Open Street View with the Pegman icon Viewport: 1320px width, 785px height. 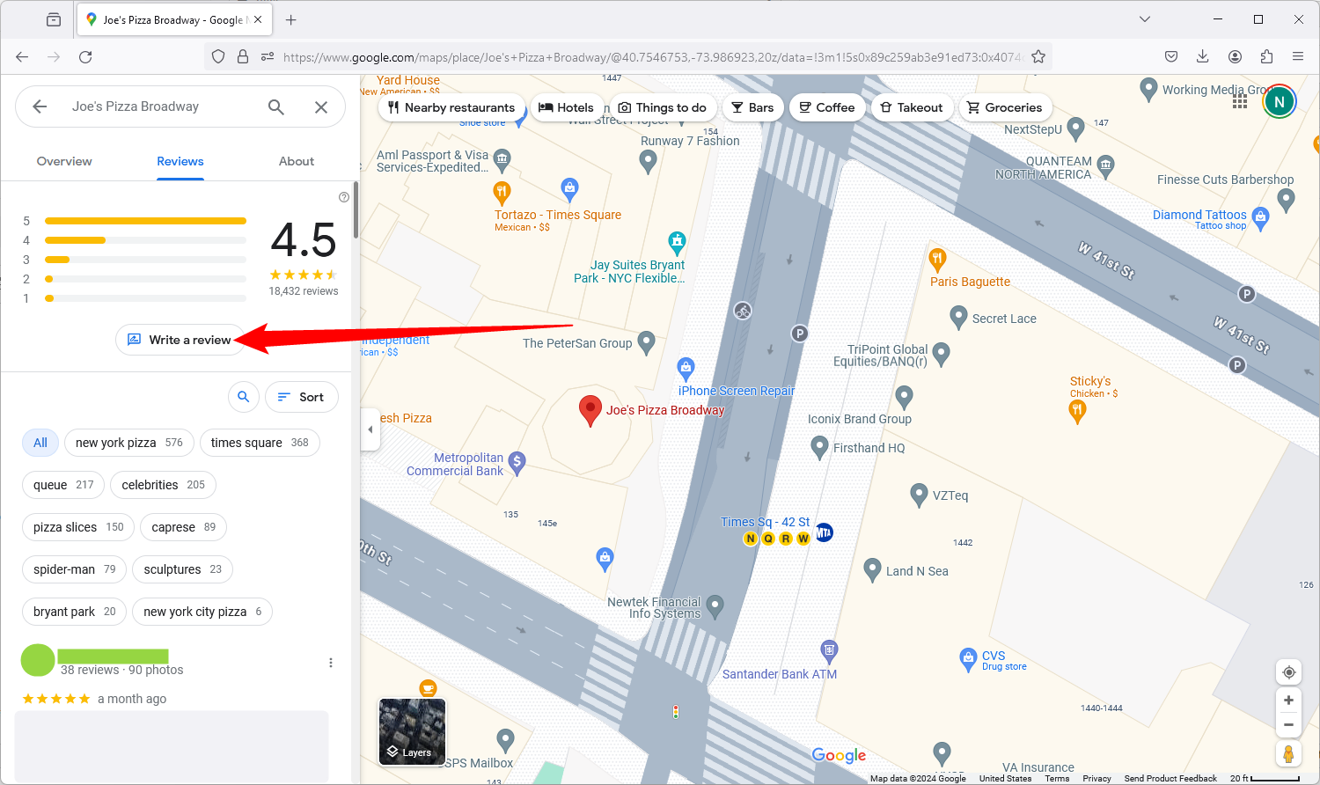coord(1288,753)
